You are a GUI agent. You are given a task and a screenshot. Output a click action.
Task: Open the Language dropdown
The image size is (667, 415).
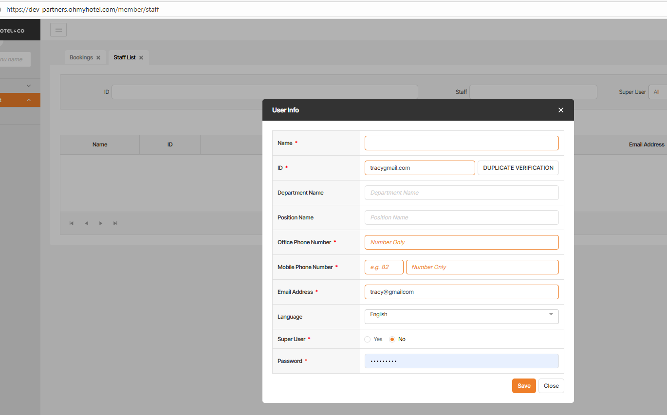[x=461, y=316]
